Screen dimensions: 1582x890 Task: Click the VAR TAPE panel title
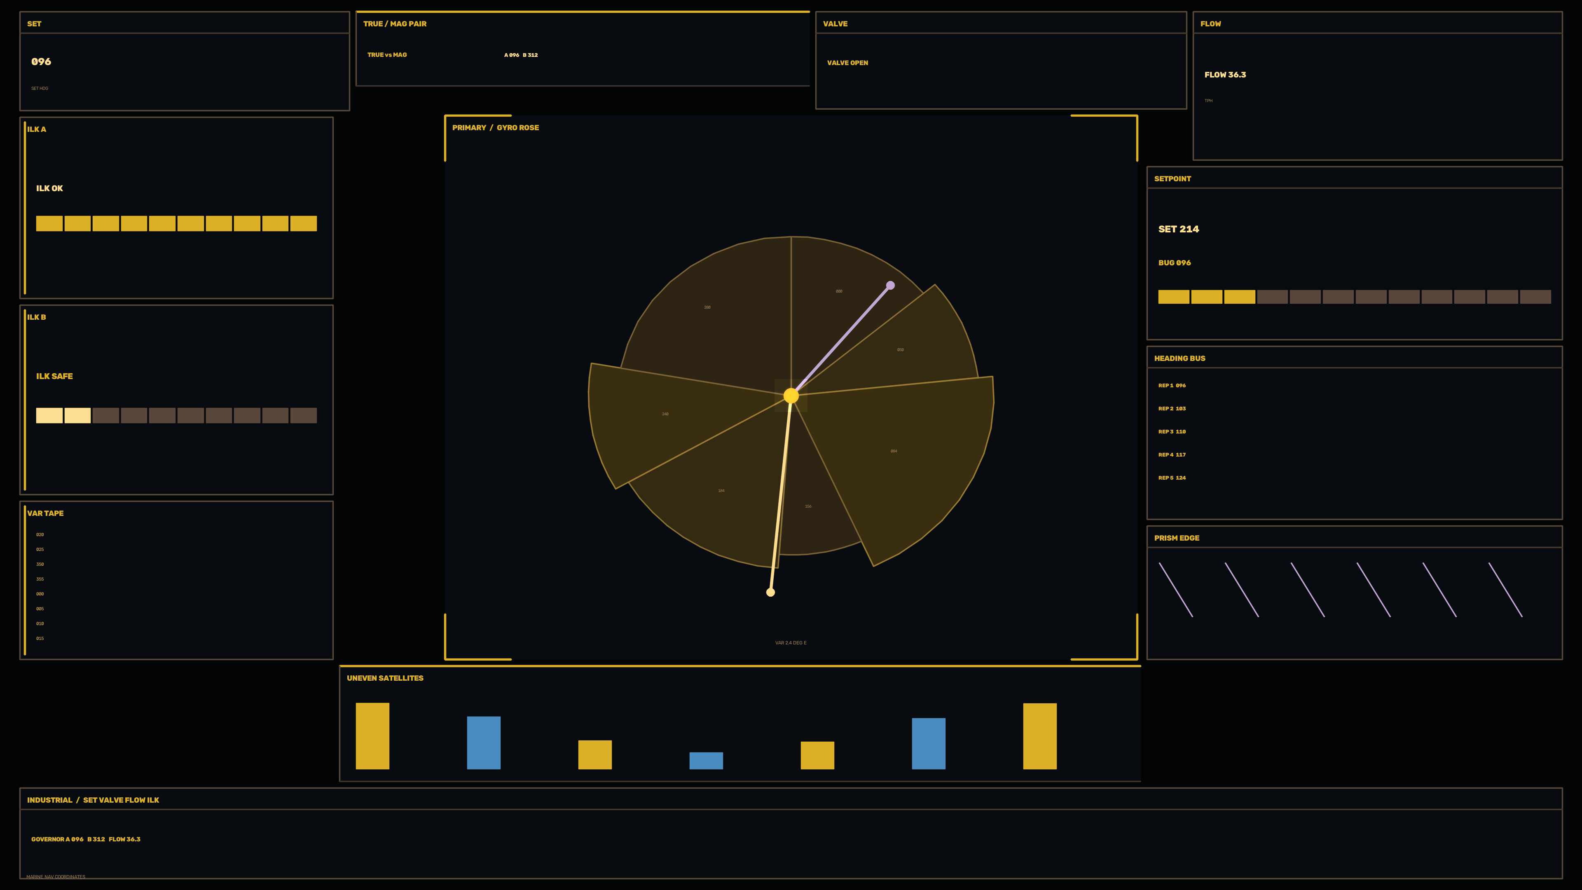[45, 513]
